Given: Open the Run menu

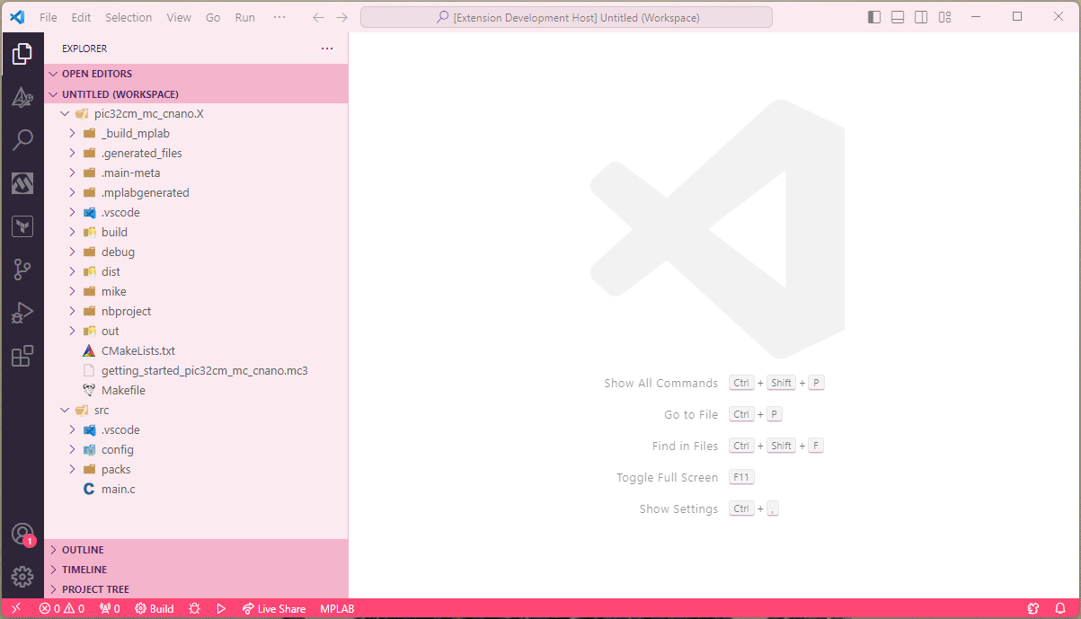Looking at the screenshot, I should coord(244,17).
